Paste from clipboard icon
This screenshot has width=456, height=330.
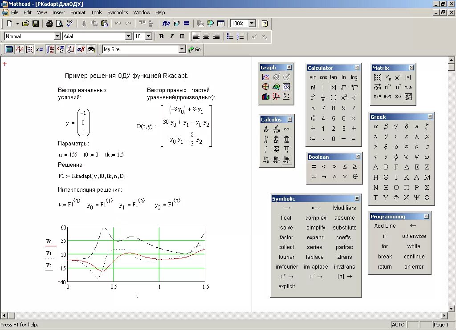104,24
